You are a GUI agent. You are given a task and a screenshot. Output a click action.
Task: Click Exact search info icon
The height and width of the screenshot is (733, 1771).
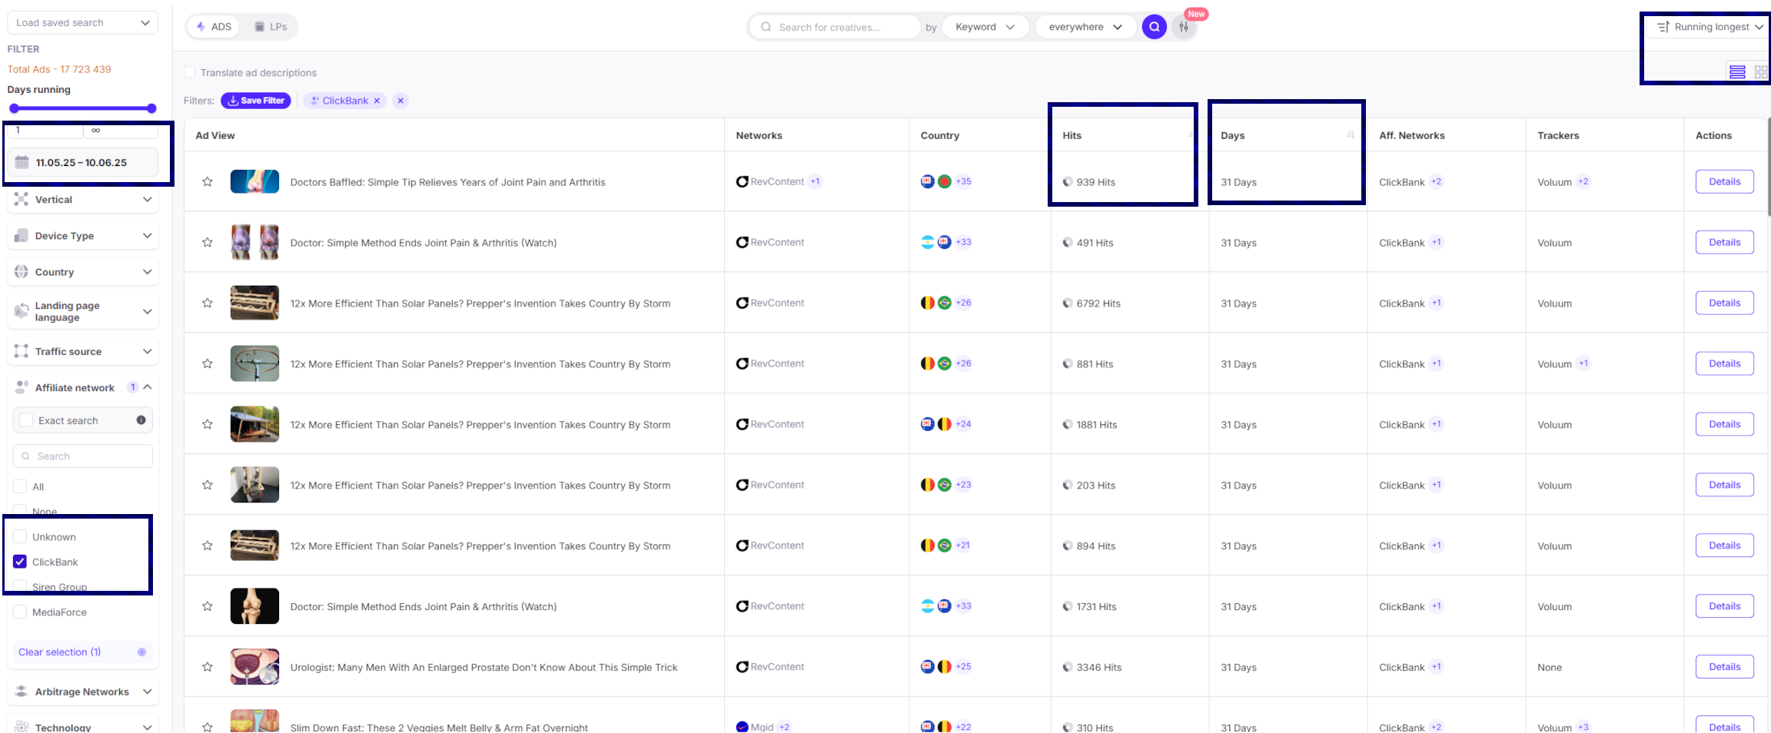[141, 420]
